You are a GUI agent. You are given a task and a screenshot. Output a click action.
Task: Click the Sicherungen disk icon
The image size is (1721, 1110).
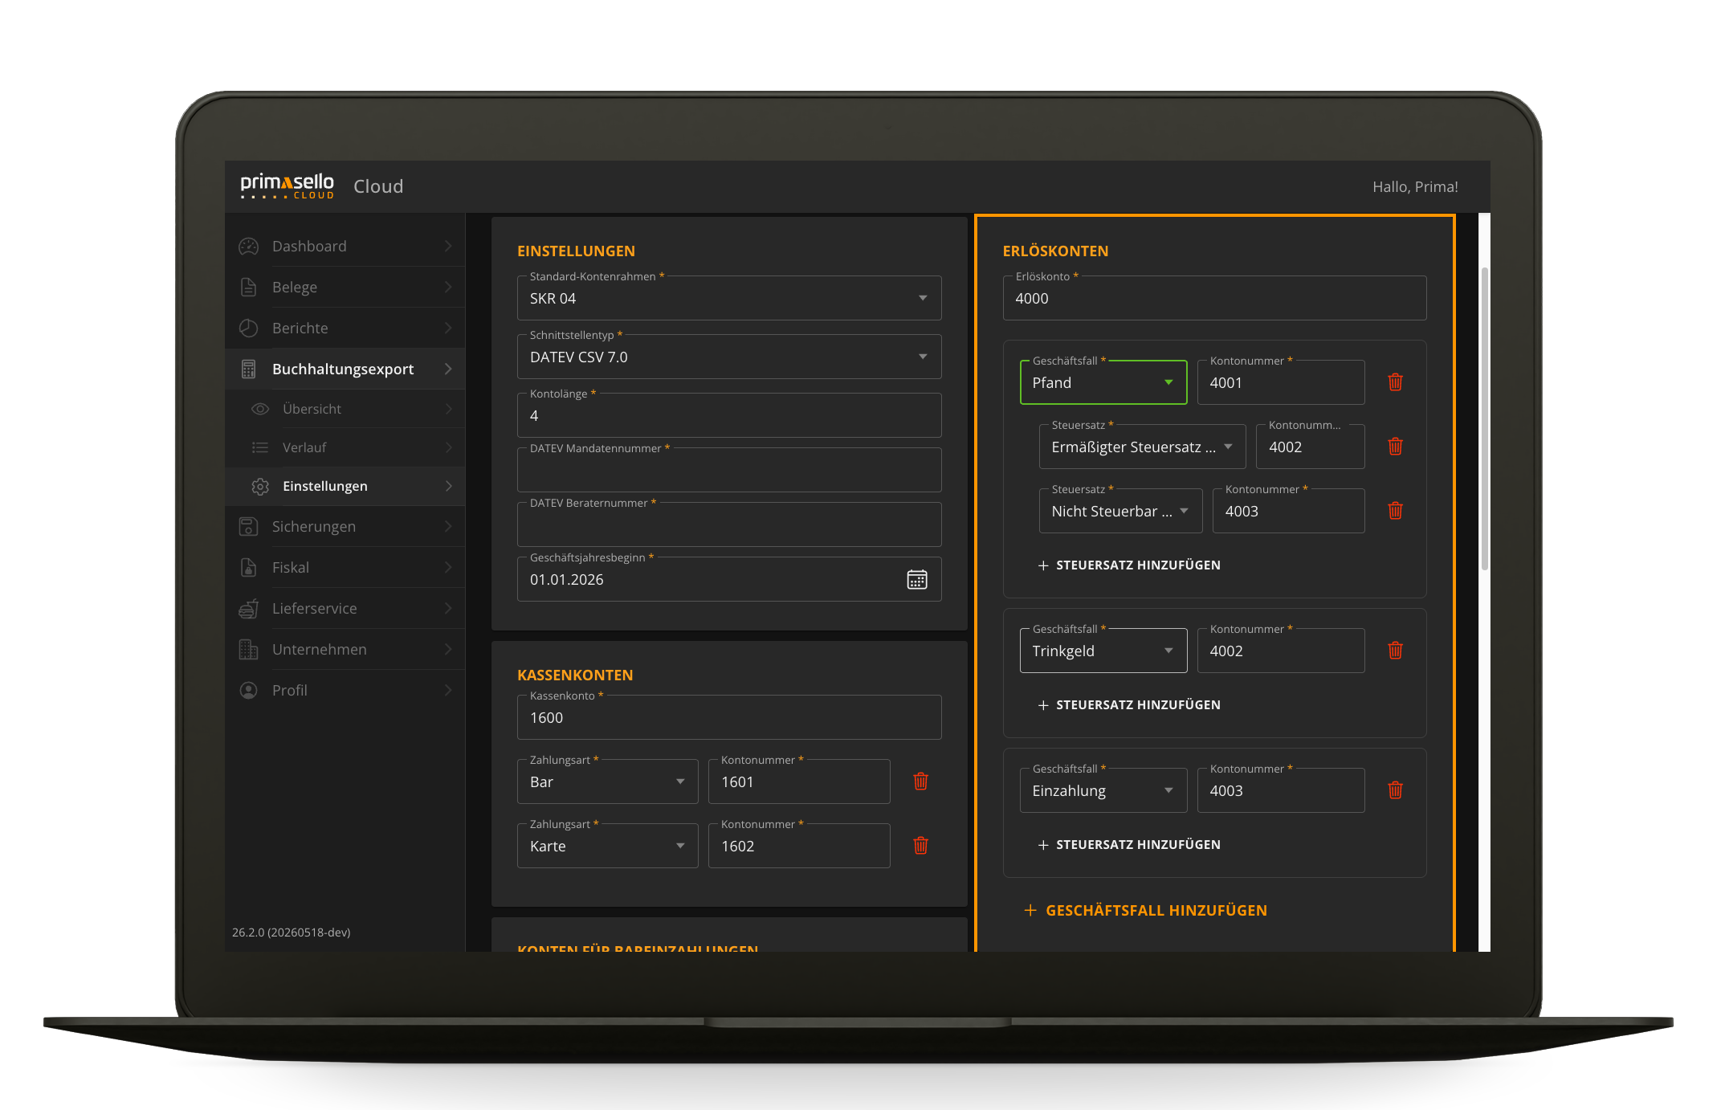(x=249, y=527)
